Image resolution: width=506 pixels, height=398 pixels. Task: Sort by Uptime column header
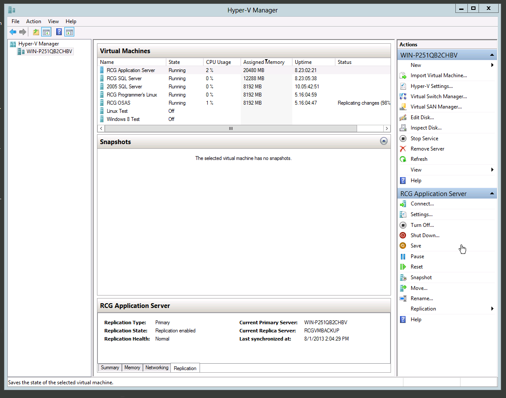314,62
